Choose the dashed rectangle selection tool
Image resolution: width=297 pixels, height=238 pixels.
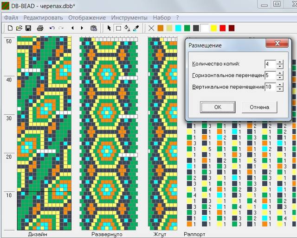[118, 28]
